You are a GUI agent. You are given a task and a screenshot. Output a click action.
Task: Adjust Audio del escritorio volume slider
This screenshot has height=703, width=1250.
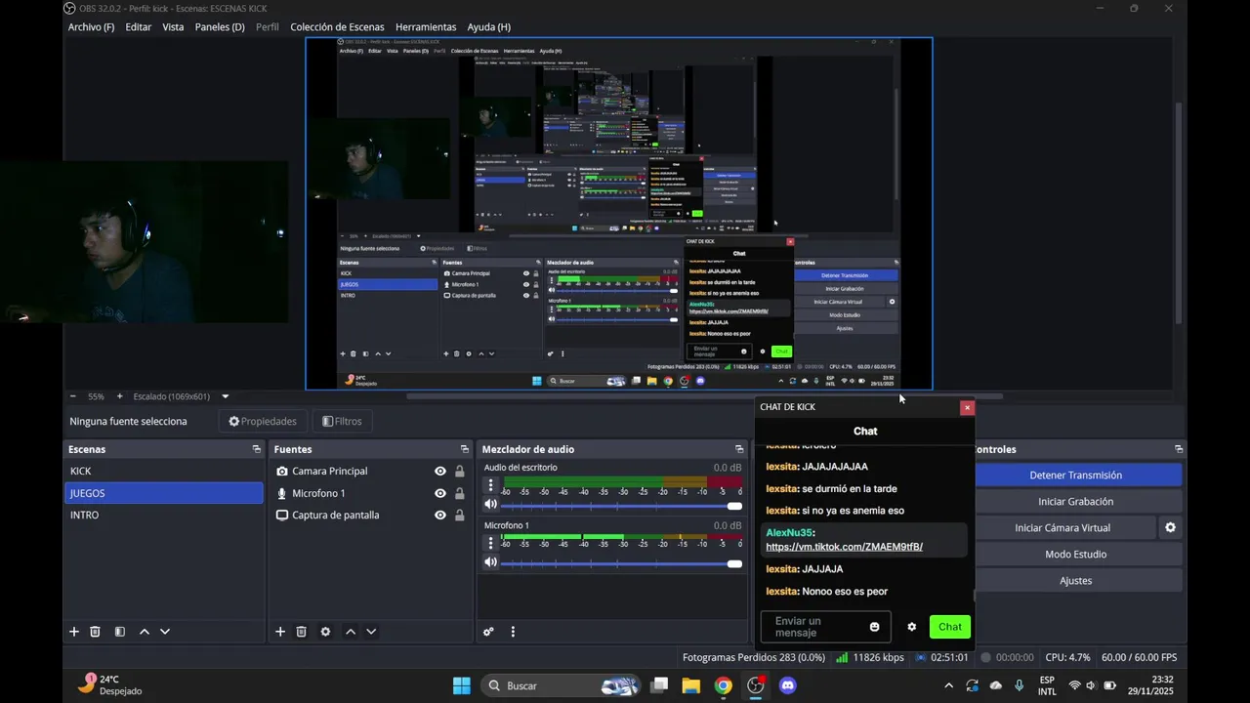click(x=621, y=506)
